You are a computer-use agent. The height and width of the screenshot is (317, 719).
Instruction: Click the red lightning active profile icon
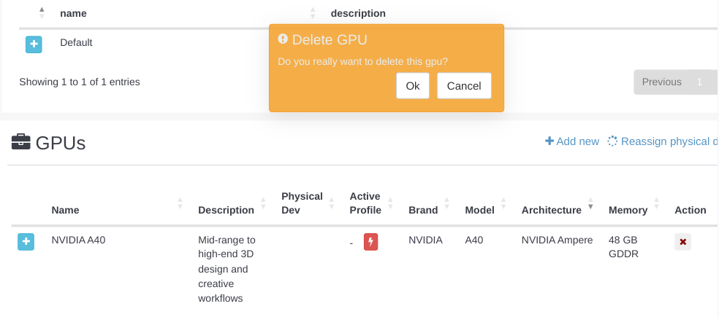pyautogui.click(x=370, y=242)
